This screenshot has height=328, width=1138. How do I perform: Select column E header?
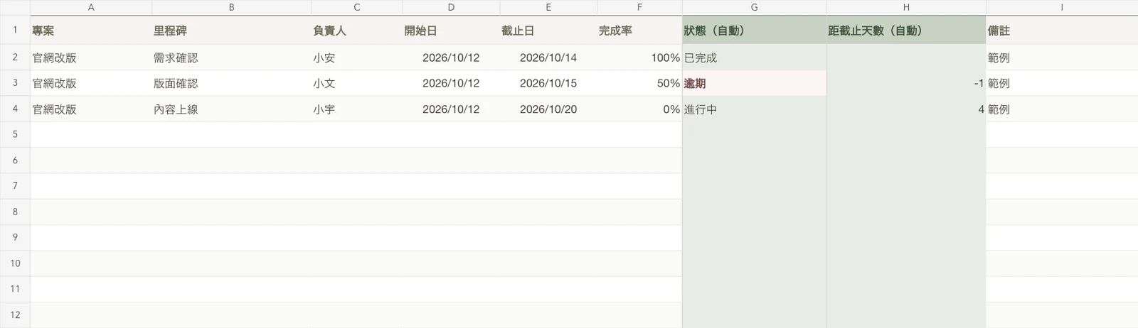pyautogui.click(x=548, y=7)
